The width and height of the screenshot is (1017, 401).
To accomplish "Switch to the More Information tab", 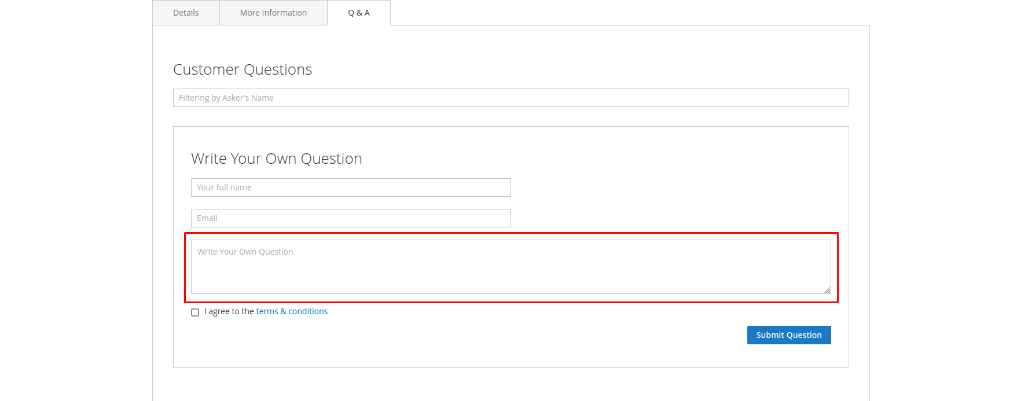I will [273, 13].
